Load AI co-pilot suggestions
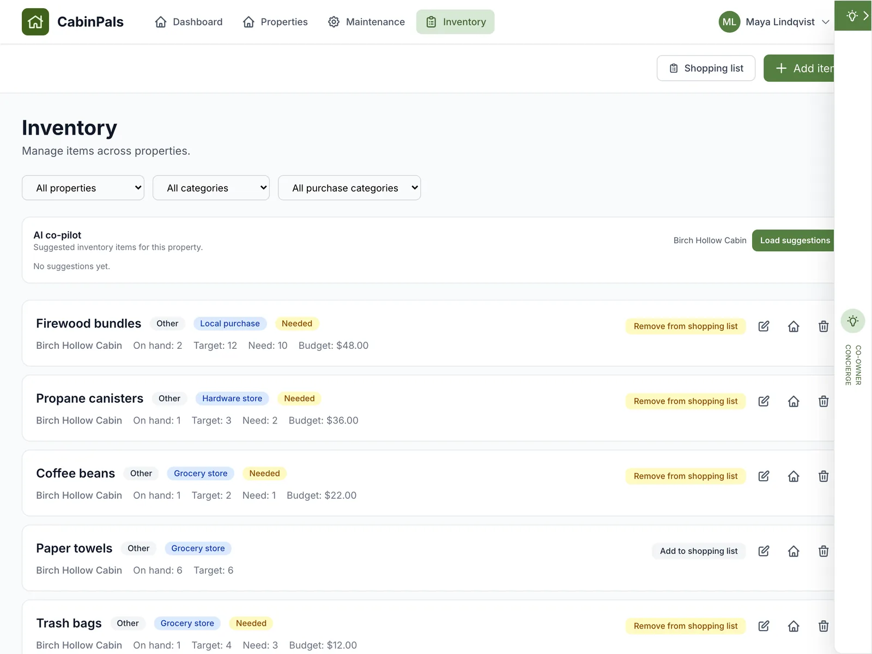The height and width of the screenshot is (654, 872). coord(794,240)
